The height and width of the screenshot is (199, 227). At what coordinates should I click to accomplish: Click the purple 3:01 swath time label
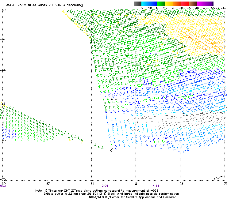(x=105, y=186)
